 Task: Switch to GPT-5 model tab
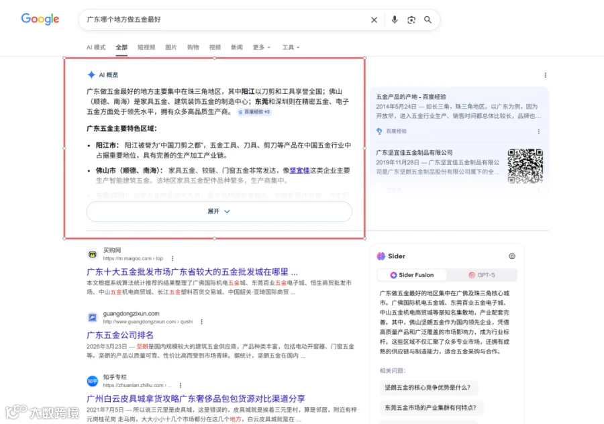pyautogui.click(x=481, y=275)
